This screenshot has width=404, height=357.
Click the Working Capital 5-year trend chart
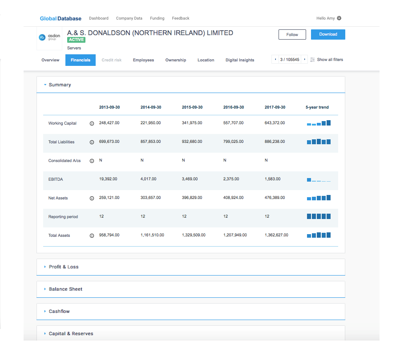(319, 123)
